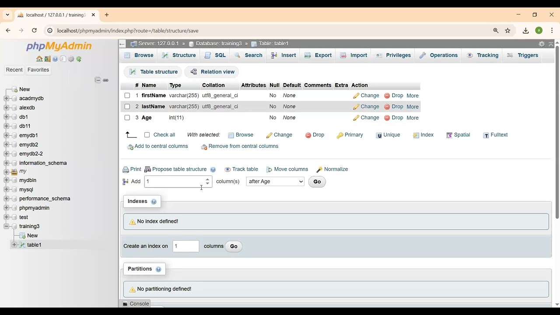
Task: Bookmark this page with the star icon
Action: click(x=507, y=31)
